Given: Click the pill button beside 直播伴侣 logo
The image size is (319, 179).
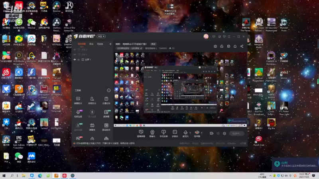Looking at the screenshot, I should pyautogui.click(x=101, y=37).
